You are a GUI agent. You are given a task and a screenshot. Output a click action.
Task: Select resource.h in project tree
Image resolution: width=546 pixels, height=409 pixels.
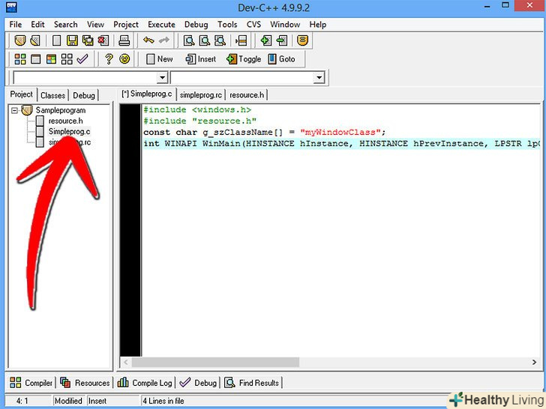tap(65, 121)
